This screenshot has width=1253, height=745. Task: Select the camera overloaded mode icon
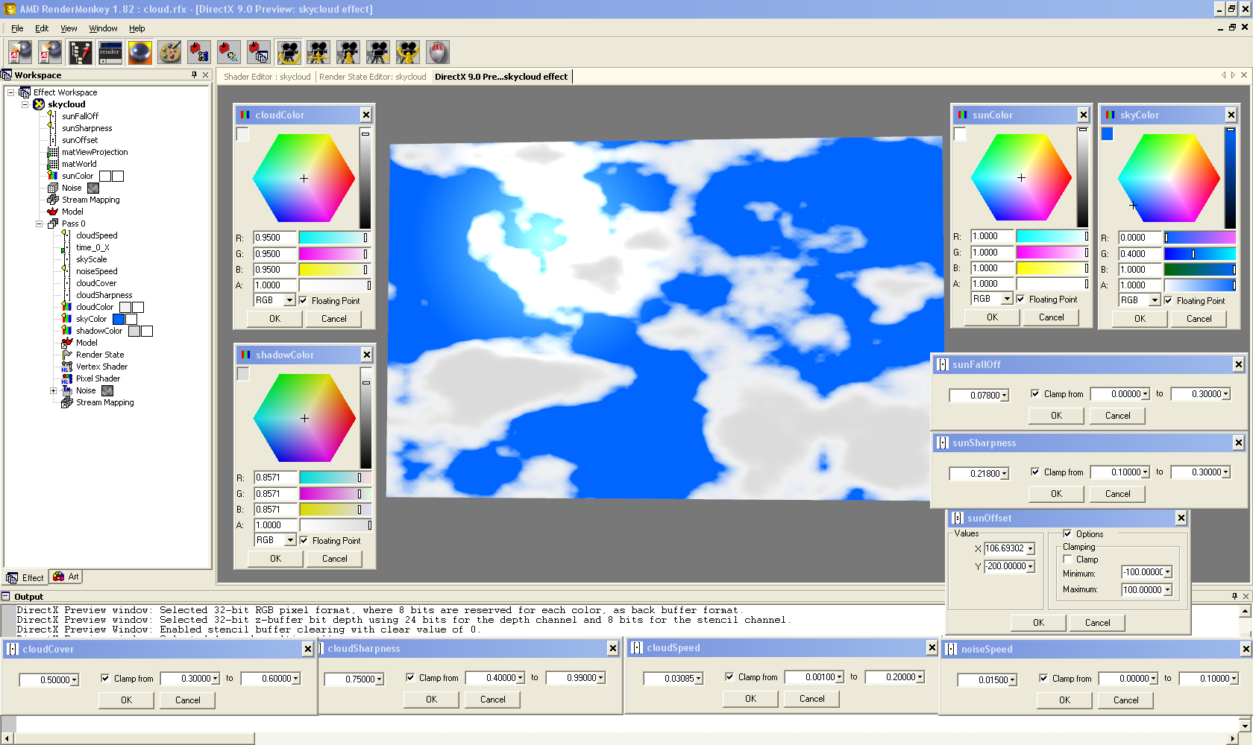408,52
